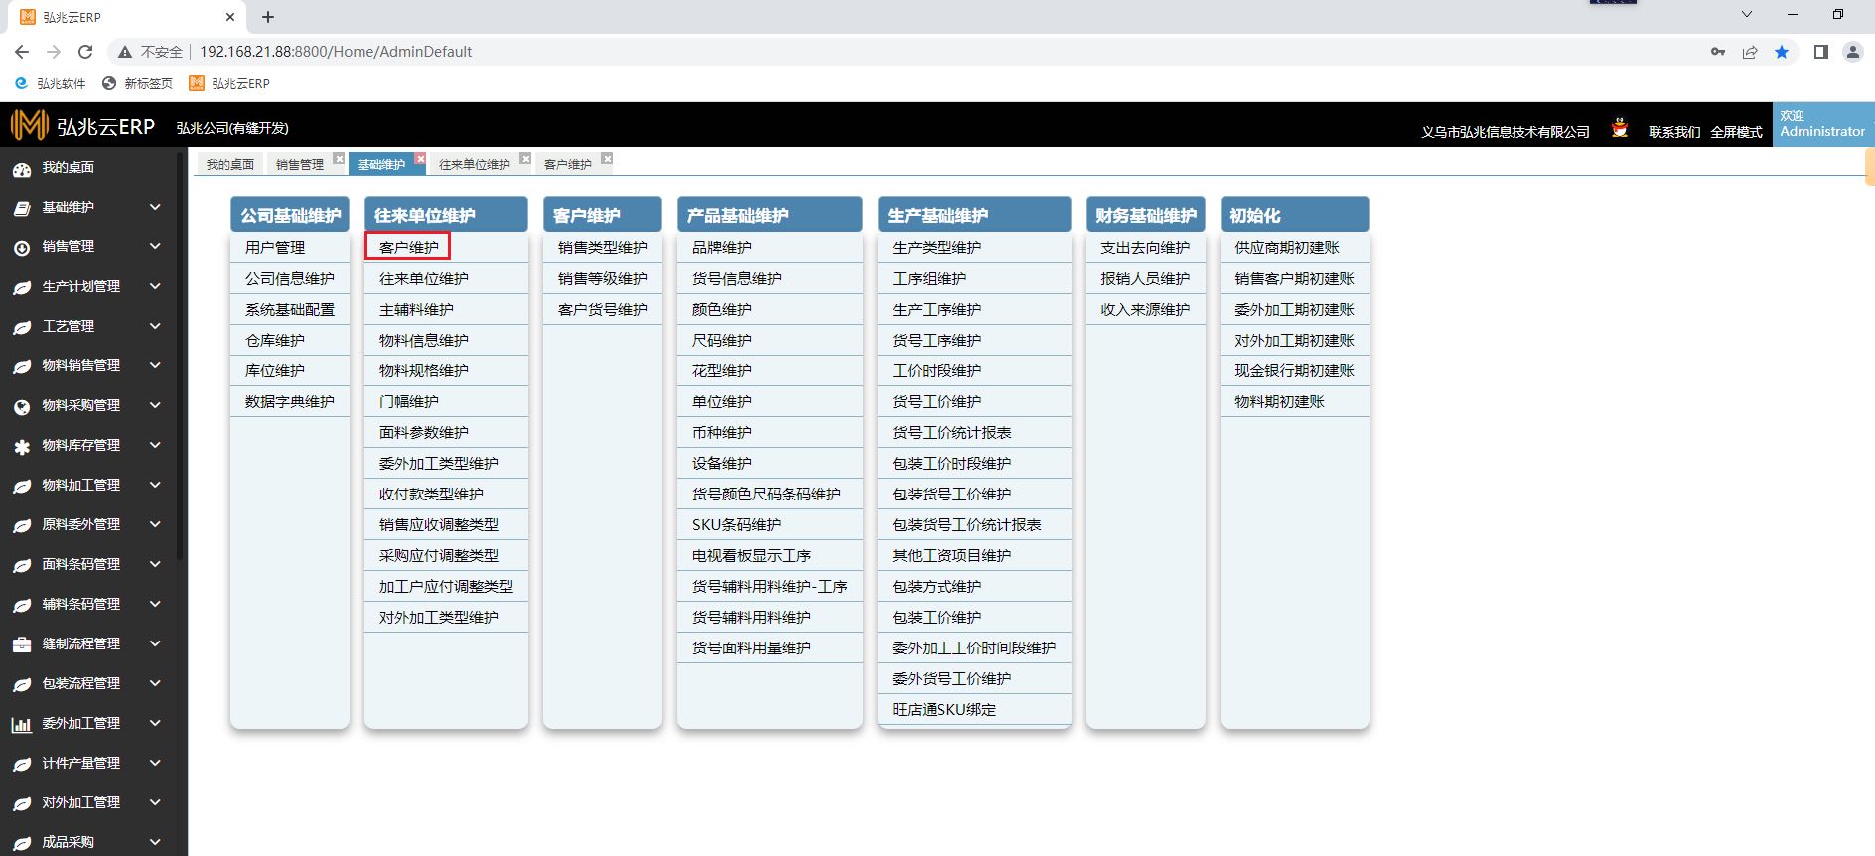Open the 新标签页 bookmark

(x=138, y=83)
